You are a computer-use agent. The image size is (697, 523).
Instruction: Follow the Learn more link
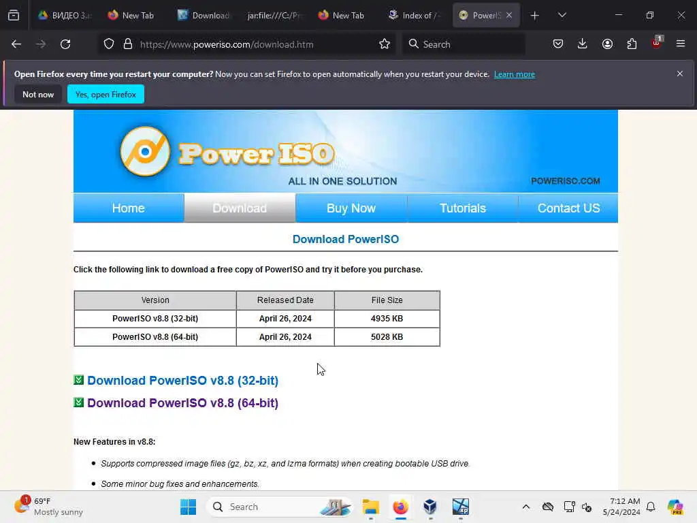click(515, 74)
